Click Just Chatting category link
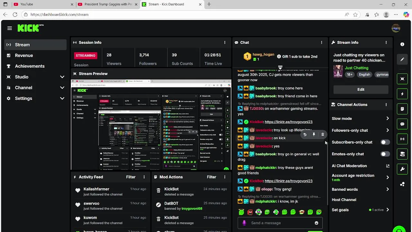Screen dimensions: 412x232 356,68
